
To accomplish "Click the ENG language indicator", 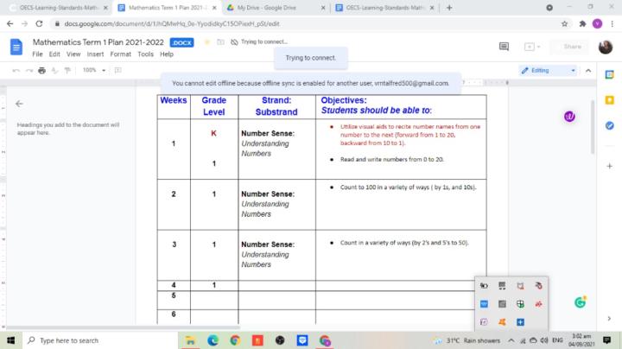I will tap(557, 340).
